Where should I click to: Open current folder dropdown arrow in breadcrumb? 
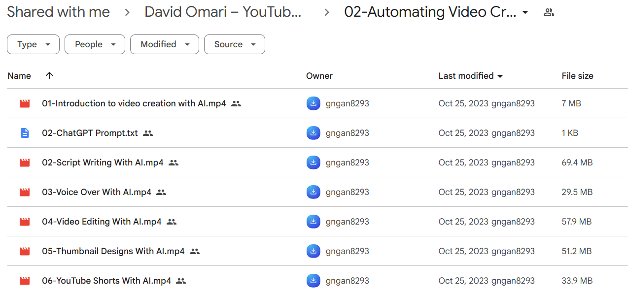(x=525, y=12)
